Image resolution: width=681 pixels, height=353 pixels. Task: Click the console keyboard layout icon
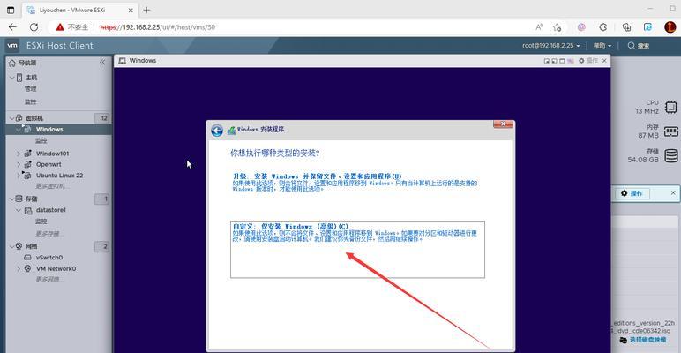point(571,61)
